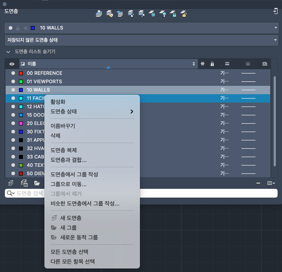This screenshot has width=282, height=272.
Task: Click the viewport freeze column header icon
Action: coord(265,64)
